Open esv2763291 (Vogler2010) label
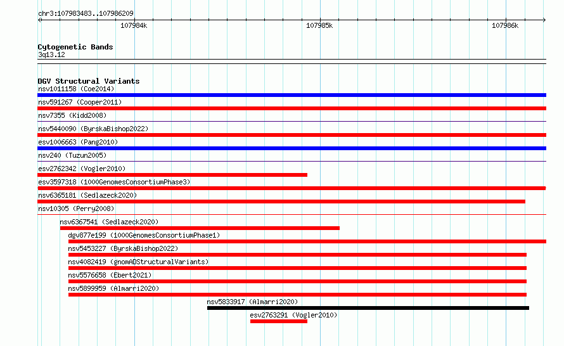Viewport: 564px width, 346px height. [x=293, y=315]
